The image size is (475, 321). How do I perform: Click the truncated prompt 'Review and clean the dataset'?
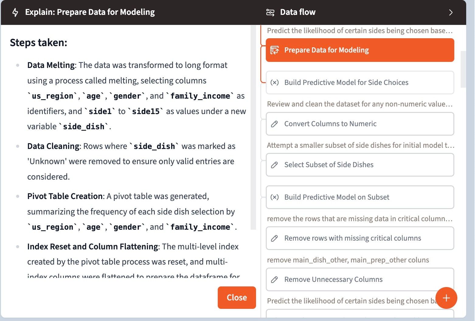[359, 104]
